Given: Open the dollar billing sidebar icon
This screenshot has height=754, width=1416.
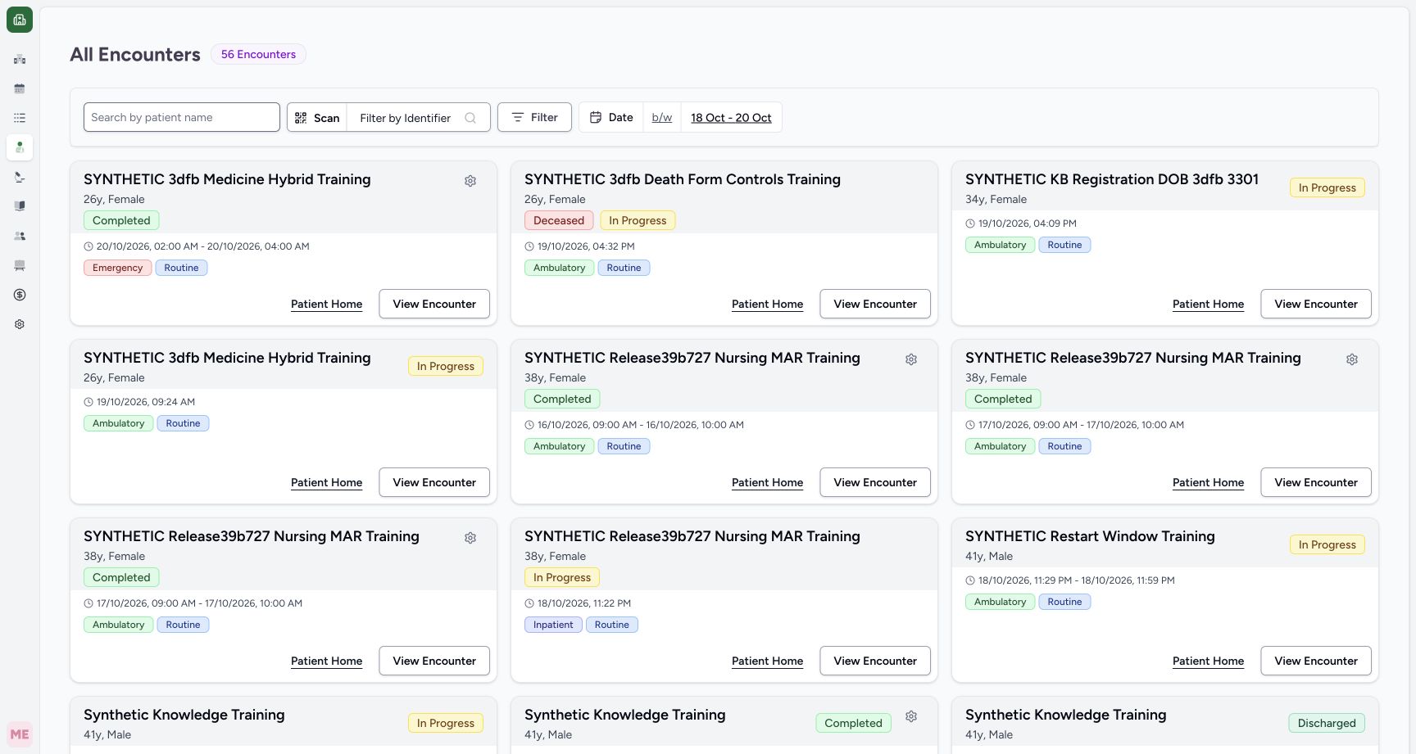Looking at the screenshot, I should (20, 295).
